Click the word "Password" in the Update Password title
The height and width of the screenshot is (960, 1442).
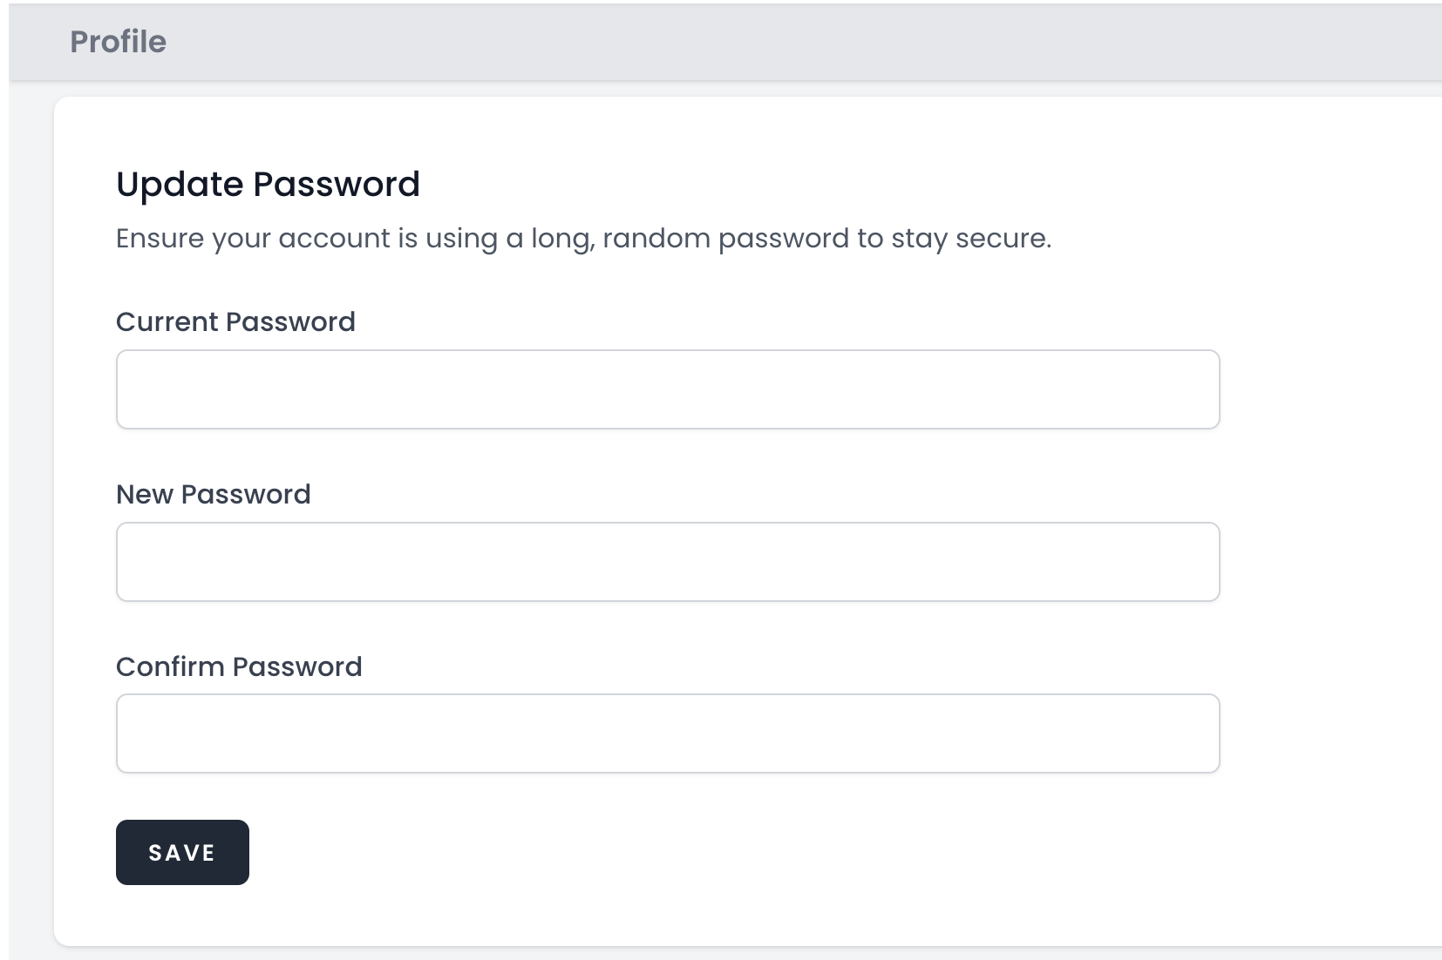tap(337, 185)
